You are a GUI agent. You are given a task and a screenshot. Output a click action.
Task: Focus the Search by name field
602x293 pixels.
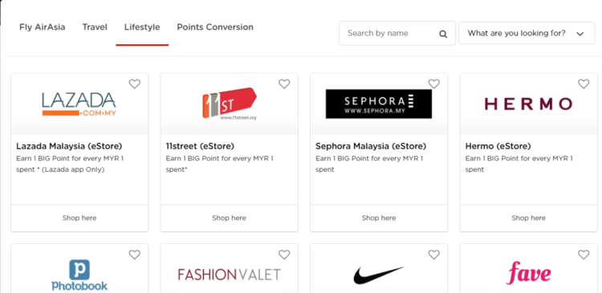click(397, 33)
